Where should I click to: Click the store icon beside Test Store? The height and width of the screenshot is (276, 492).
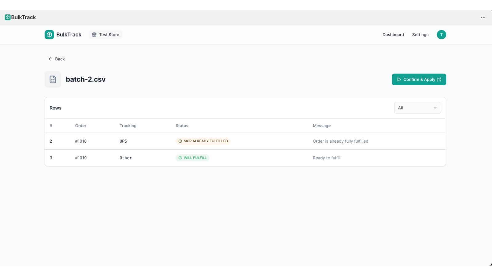click(94, 35)
